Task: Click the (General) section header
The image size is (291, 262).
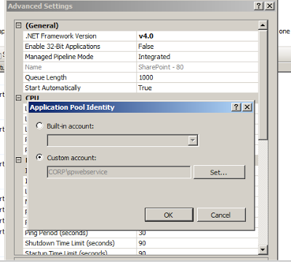Action: (42, 25)
